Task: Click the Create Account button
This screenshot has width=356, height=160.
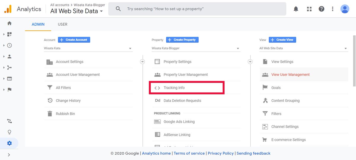Action: point(74,40)
